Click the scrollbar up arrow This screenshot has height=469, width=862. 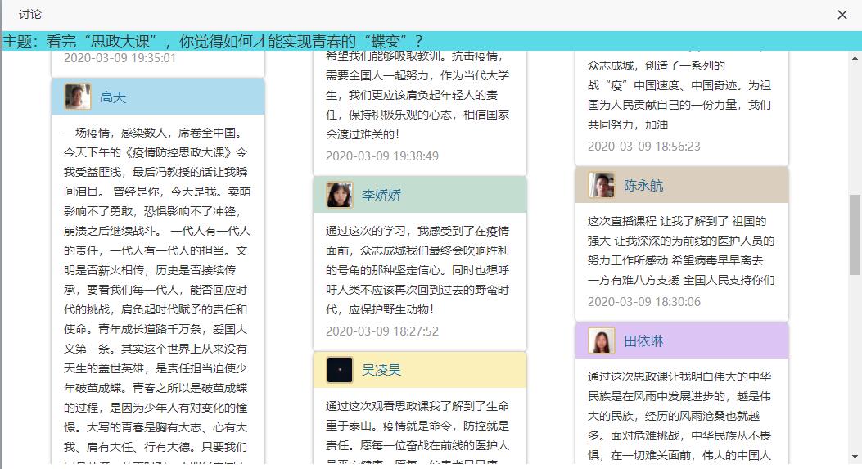855,58
